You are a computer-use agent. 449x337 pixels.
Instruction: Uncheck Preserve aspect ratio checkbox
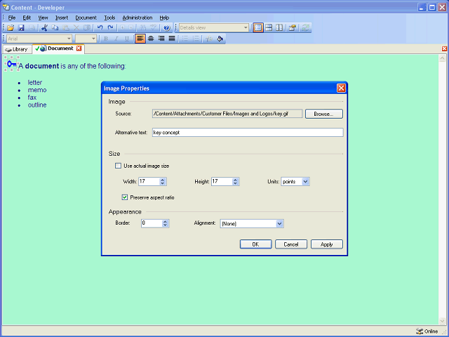click(125, 197)
